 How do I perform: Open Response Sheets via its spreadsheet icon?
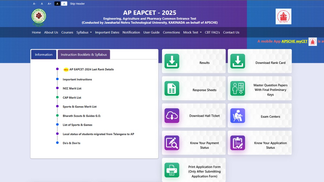[172, 88]
